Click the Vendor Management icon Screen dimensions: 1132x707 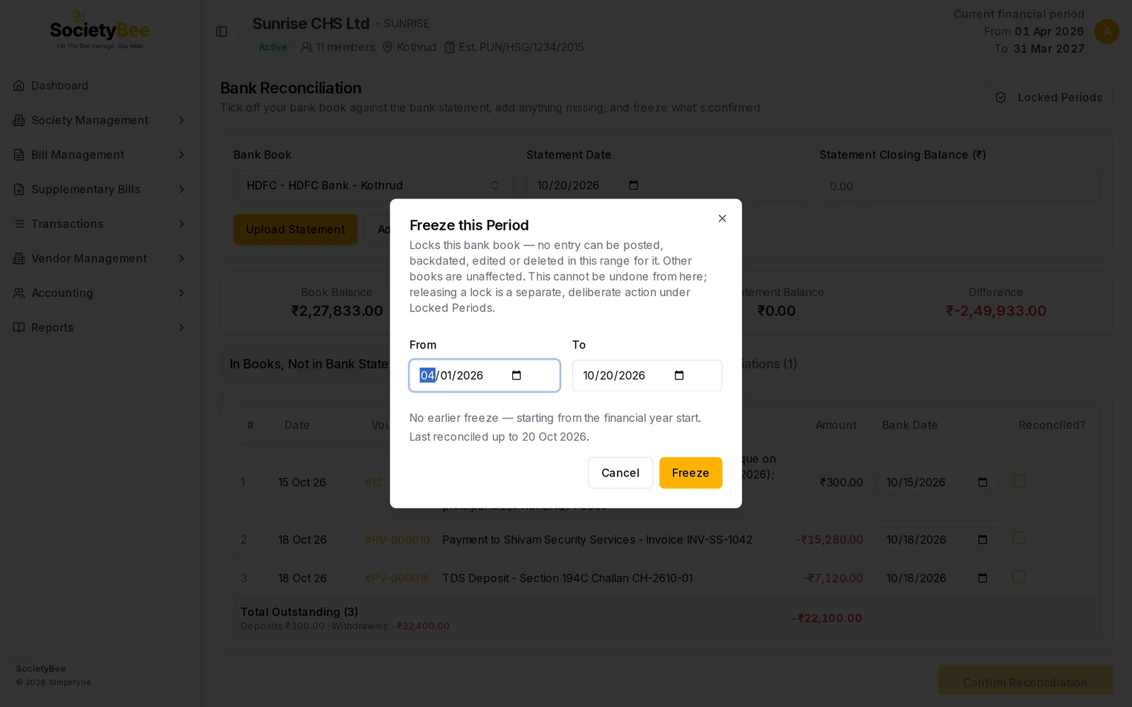pyautogui.click(x=19, y=259)
